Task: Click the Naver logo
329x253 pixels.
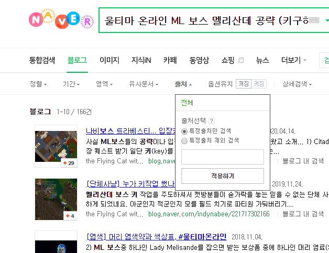Action: point(61,19)
